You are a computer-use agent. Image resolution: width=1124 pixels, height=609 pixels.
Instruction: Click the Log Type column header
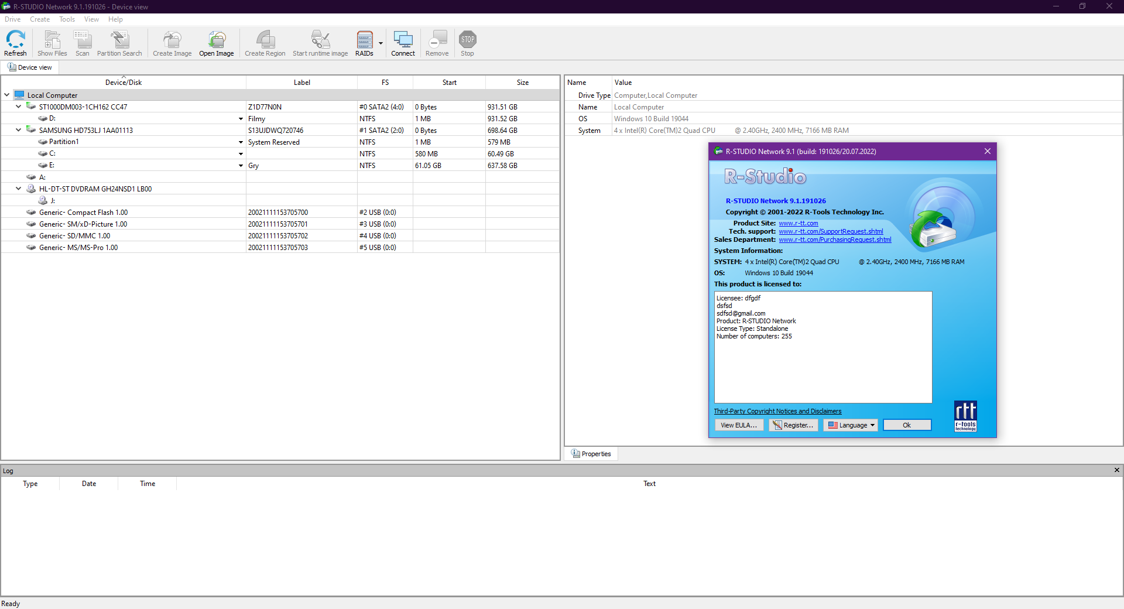click(30, 484)
